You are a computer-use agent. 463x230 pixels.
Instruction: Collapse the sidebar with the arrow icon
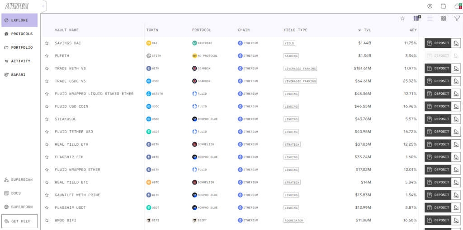[44, 6]
